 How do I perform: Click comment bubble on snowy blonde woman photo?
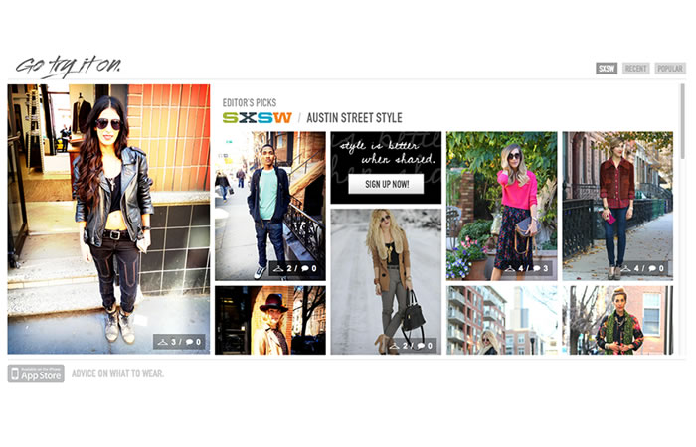click(x=421, y=346)
